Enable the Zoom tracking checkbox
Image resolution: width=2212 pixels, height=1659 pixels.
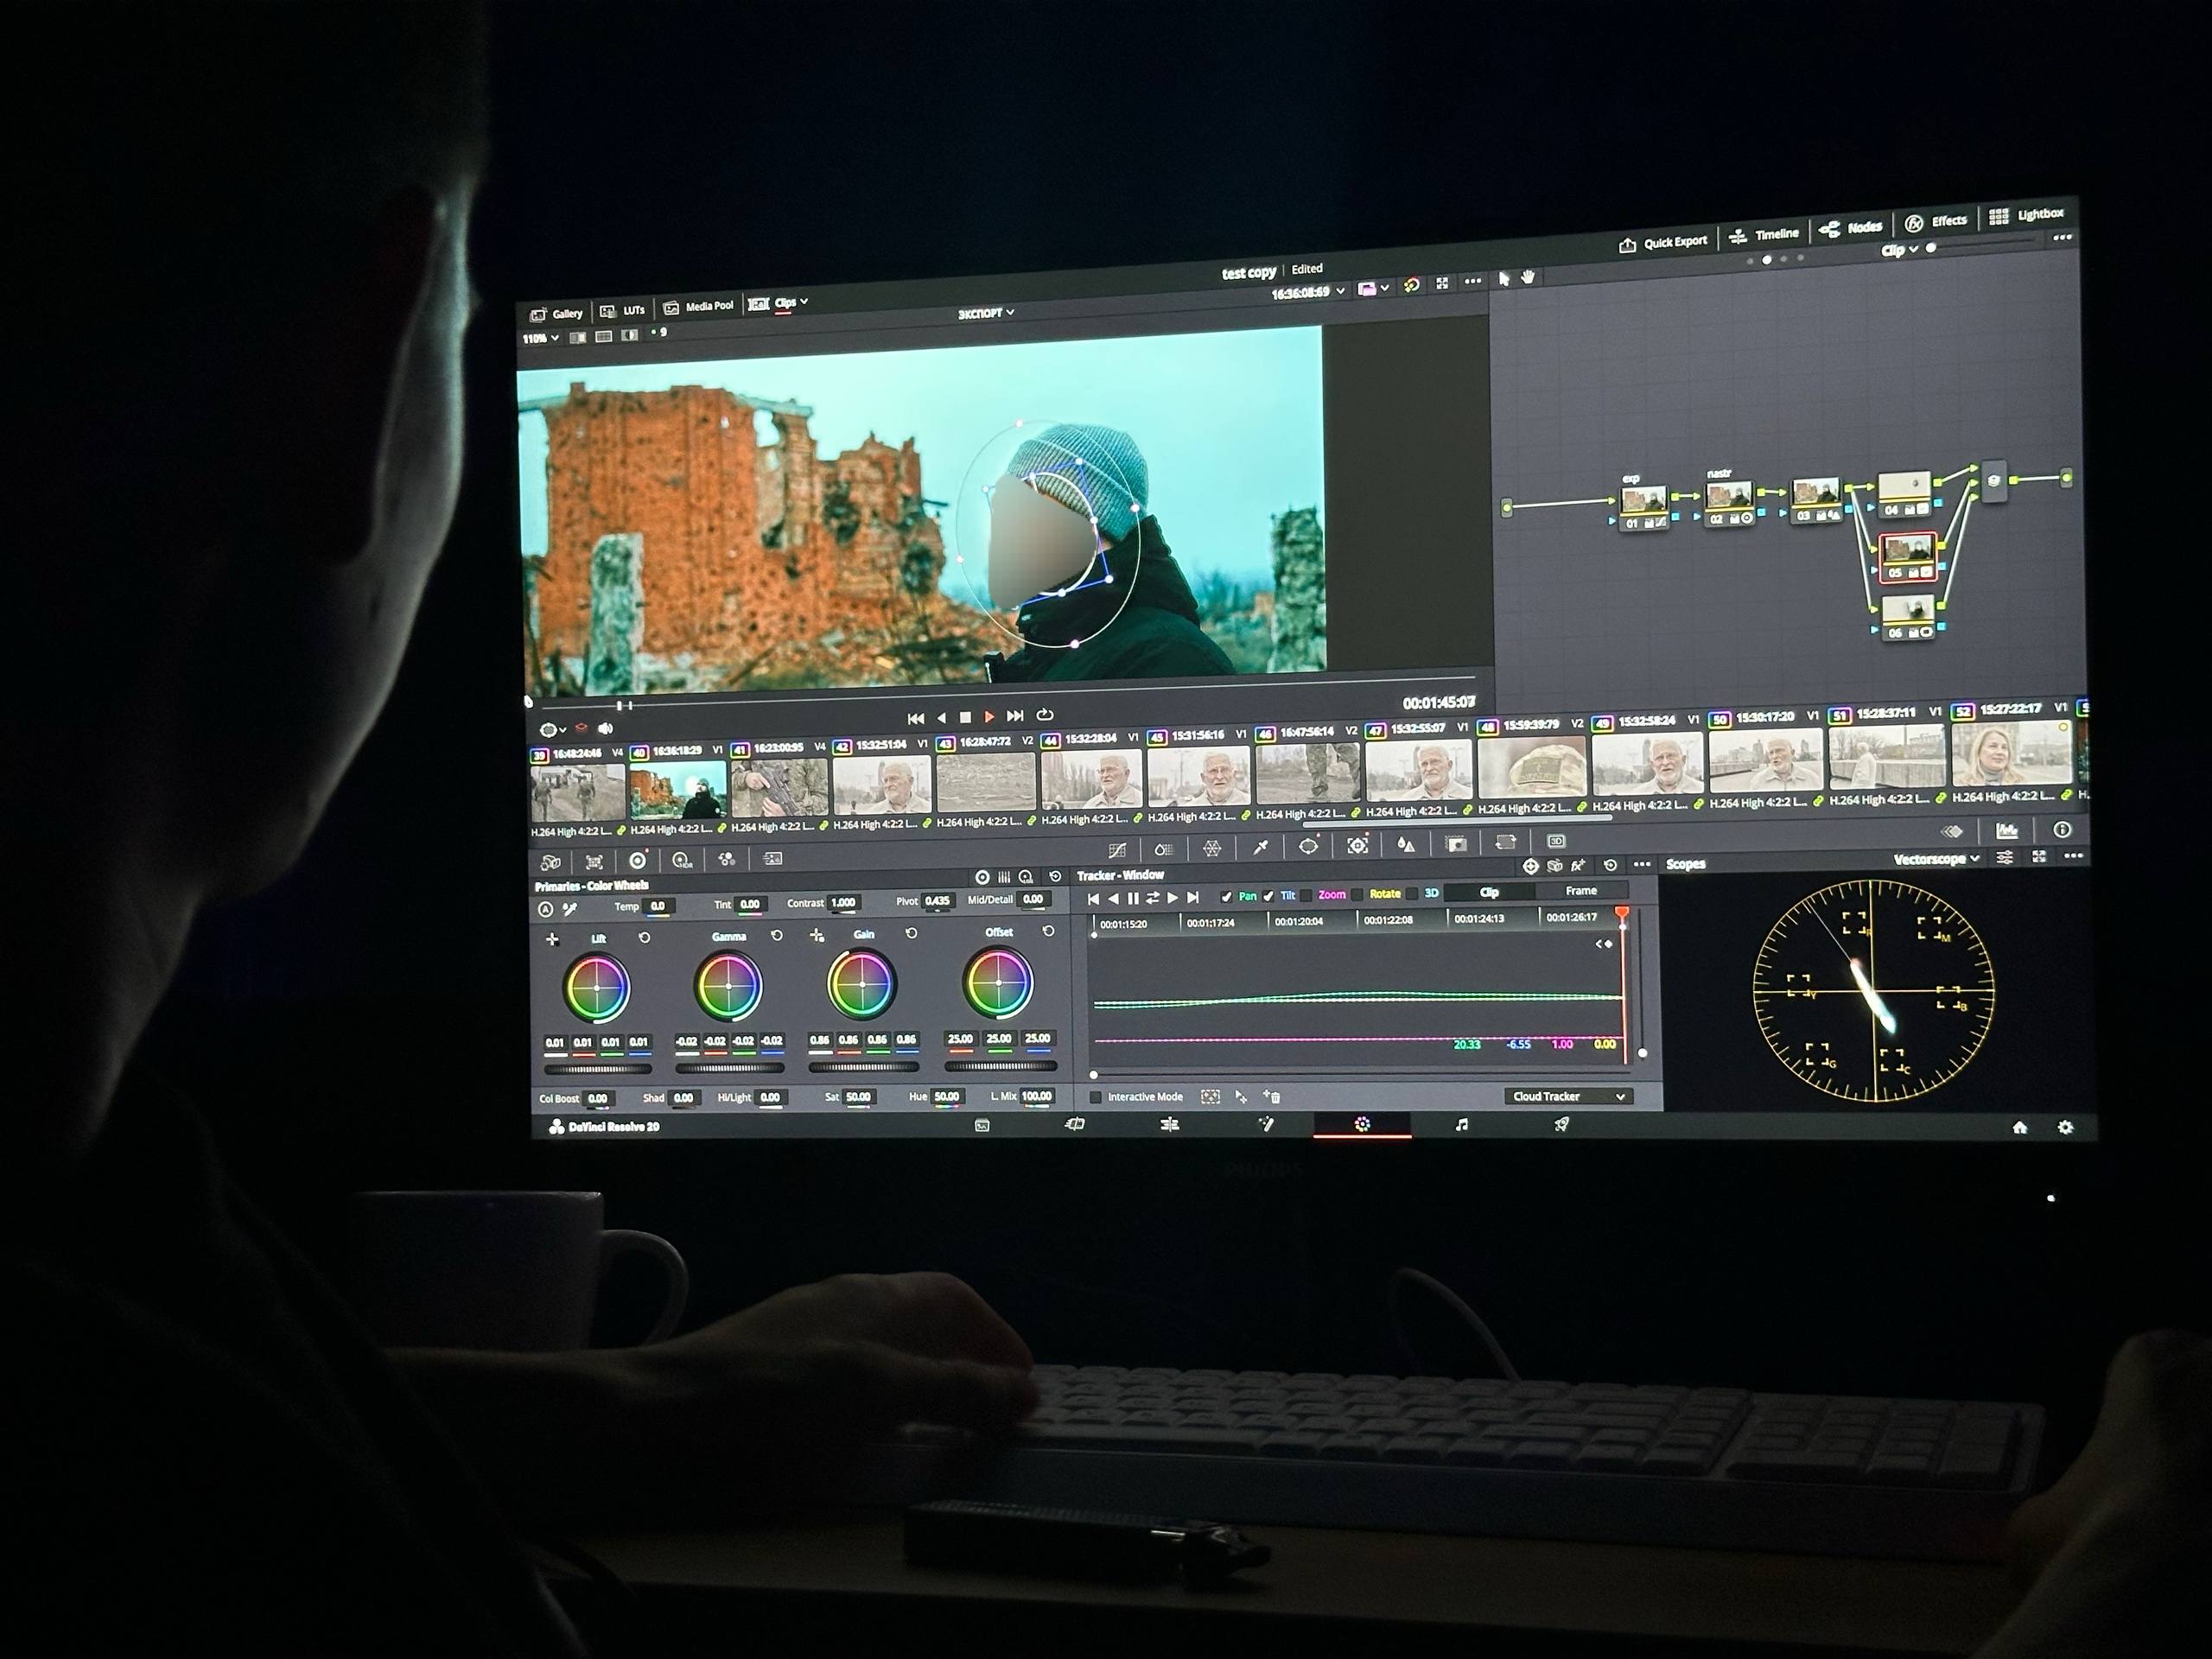[x=1307, y=896]
